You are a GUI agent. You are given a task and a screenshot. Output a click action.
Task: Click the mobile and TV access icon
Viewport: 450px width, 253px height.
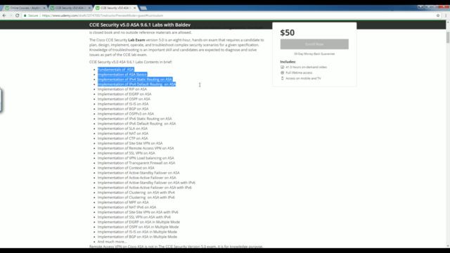282,78
